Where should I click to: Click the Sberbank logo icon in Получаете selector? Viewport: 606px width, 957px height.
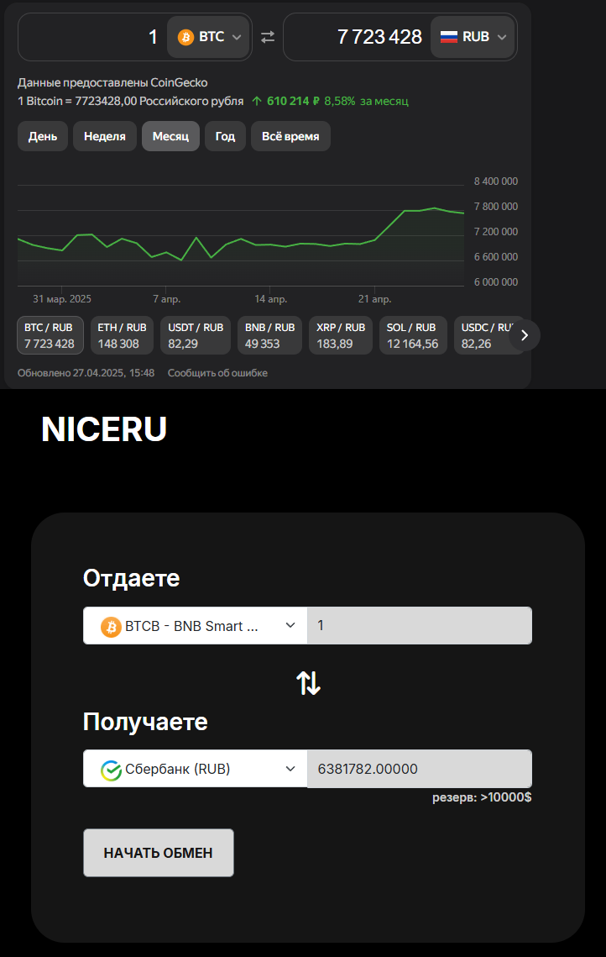111,770
